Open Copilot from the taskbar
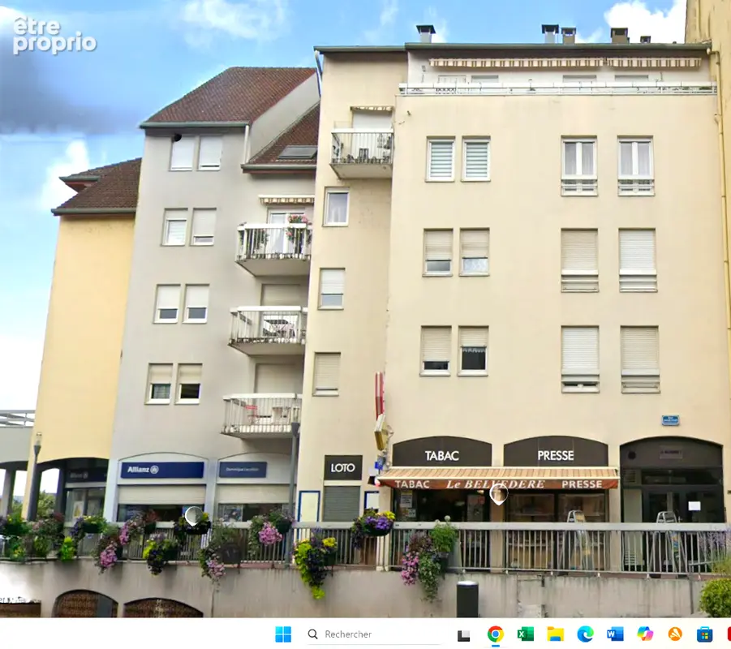 [x=645, y=634]
